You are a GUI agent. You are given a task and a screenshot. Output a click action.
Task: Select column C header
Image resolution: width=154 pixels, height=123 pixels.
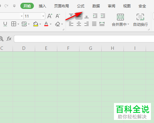pyautogui.click(x=6, y=48)
